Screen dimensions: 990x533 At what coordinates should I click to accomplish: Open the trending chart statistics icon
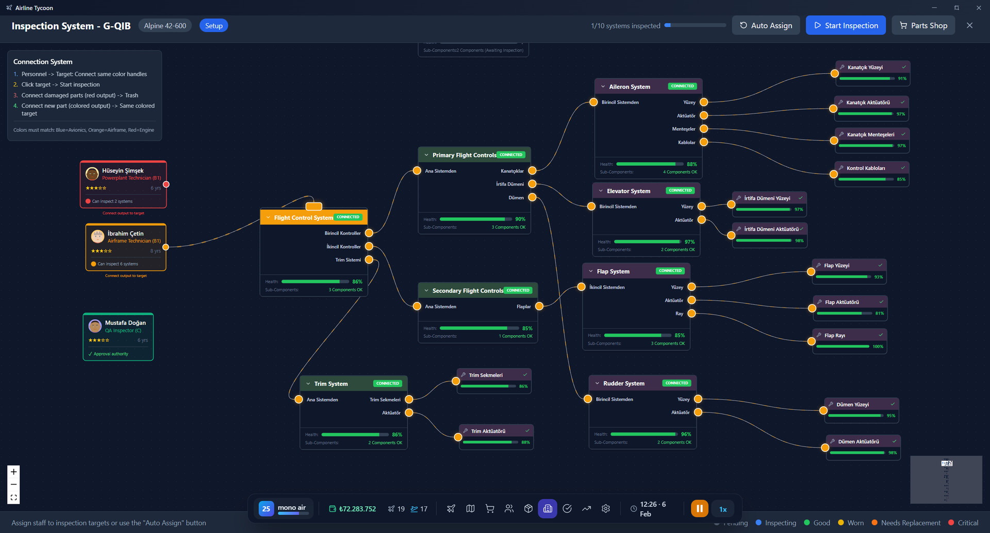click(x=586, y=509)
